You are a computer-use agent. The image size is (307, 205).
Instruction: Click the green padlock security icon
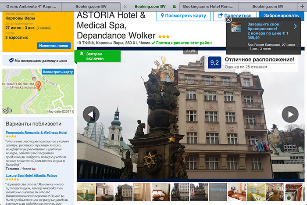click(x=174, y=7)
